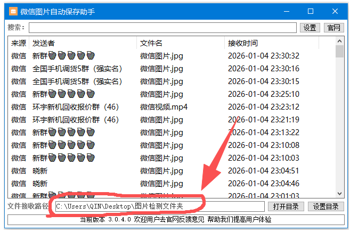The height and width of the screenshot is (232, 350).
Task: Sort by the 发送者 column header
Action: 83,43
